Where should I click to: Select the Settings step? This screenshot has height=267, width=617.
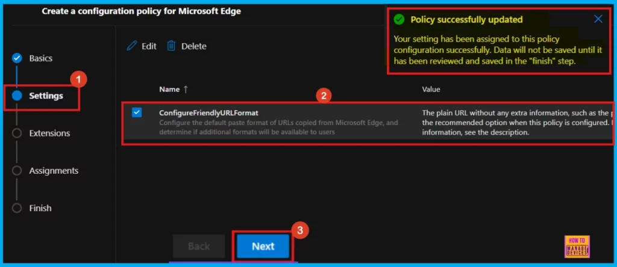[46, 96]
